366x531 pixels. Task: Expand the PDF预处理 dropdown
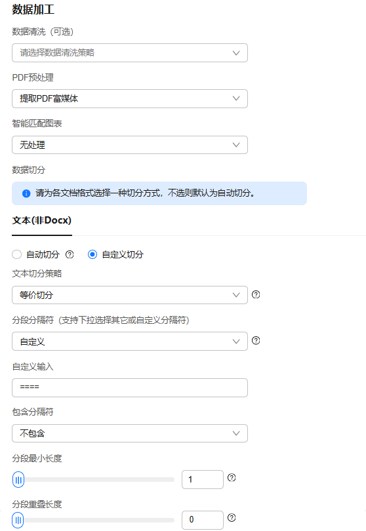click(130, 98)
